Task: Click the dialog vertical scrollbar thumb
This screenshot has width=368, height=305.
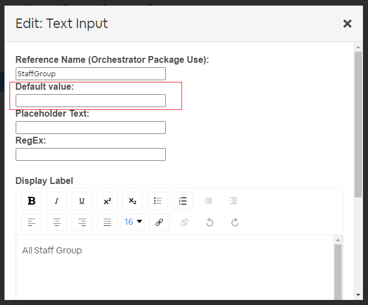Action: [x=358, y=124]
